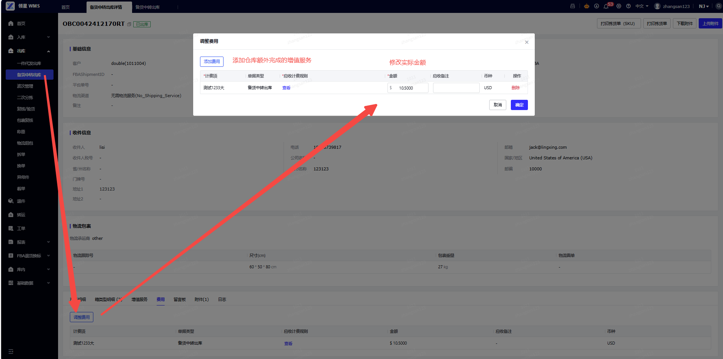Open 二次分拣 in sidebar
This screenshot has height=359, width=723.
point(25,98)
